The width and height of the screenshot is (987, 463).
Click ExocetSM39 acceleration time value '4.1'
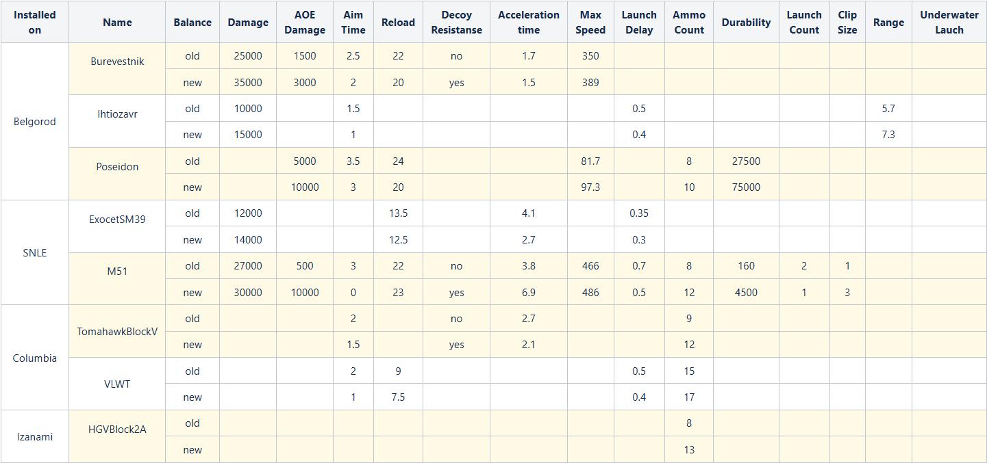pyautogui.click(x=529, y=213)
